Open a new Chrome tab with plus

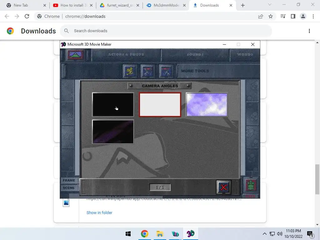pyautogui.click(x=242, y=5)
